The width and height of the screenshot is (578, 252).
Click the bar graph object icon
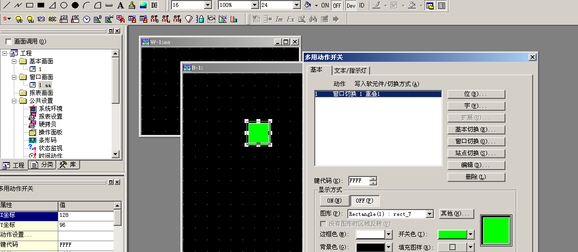[x=234, y=19]
